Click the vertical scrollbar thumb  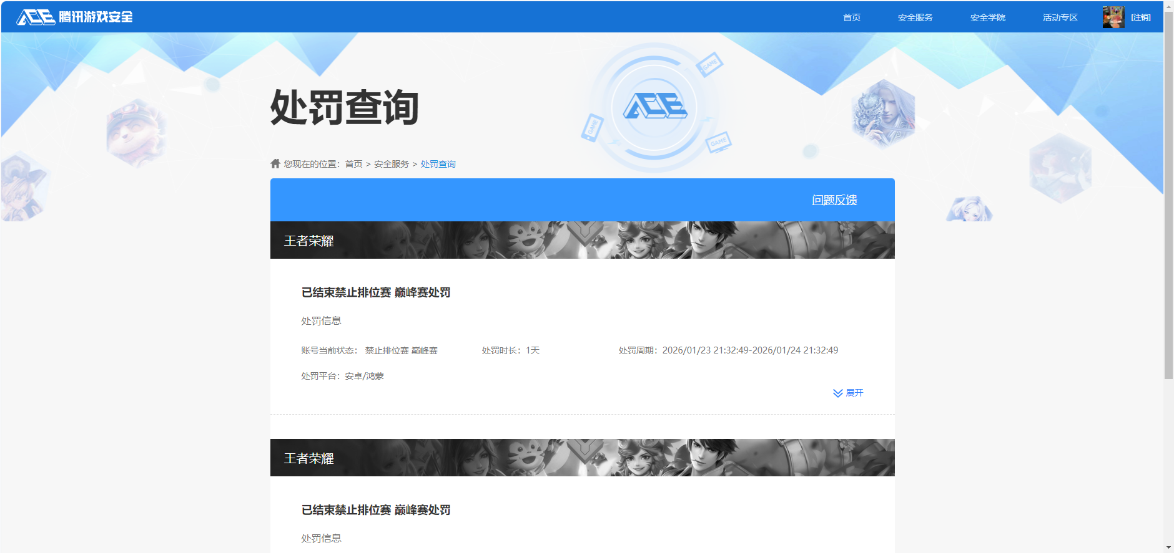[x=1168, y=195]
